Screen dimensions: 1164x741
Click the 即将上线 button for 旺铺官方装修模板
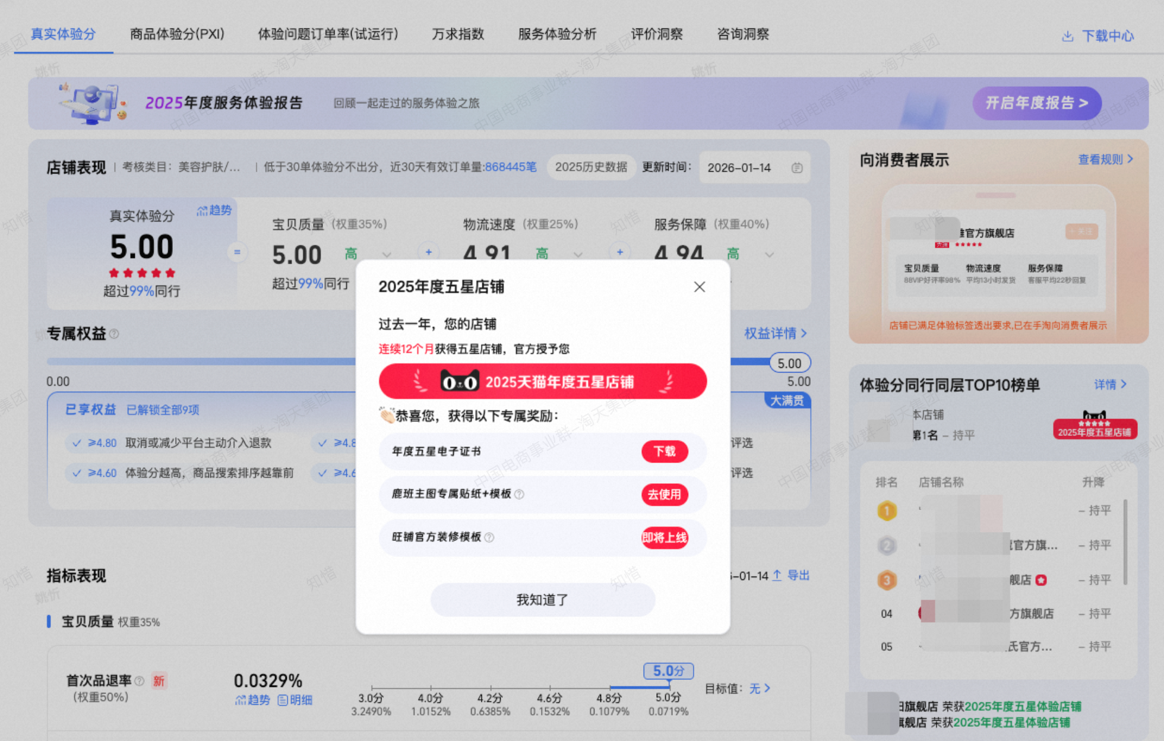pos(665,537)
